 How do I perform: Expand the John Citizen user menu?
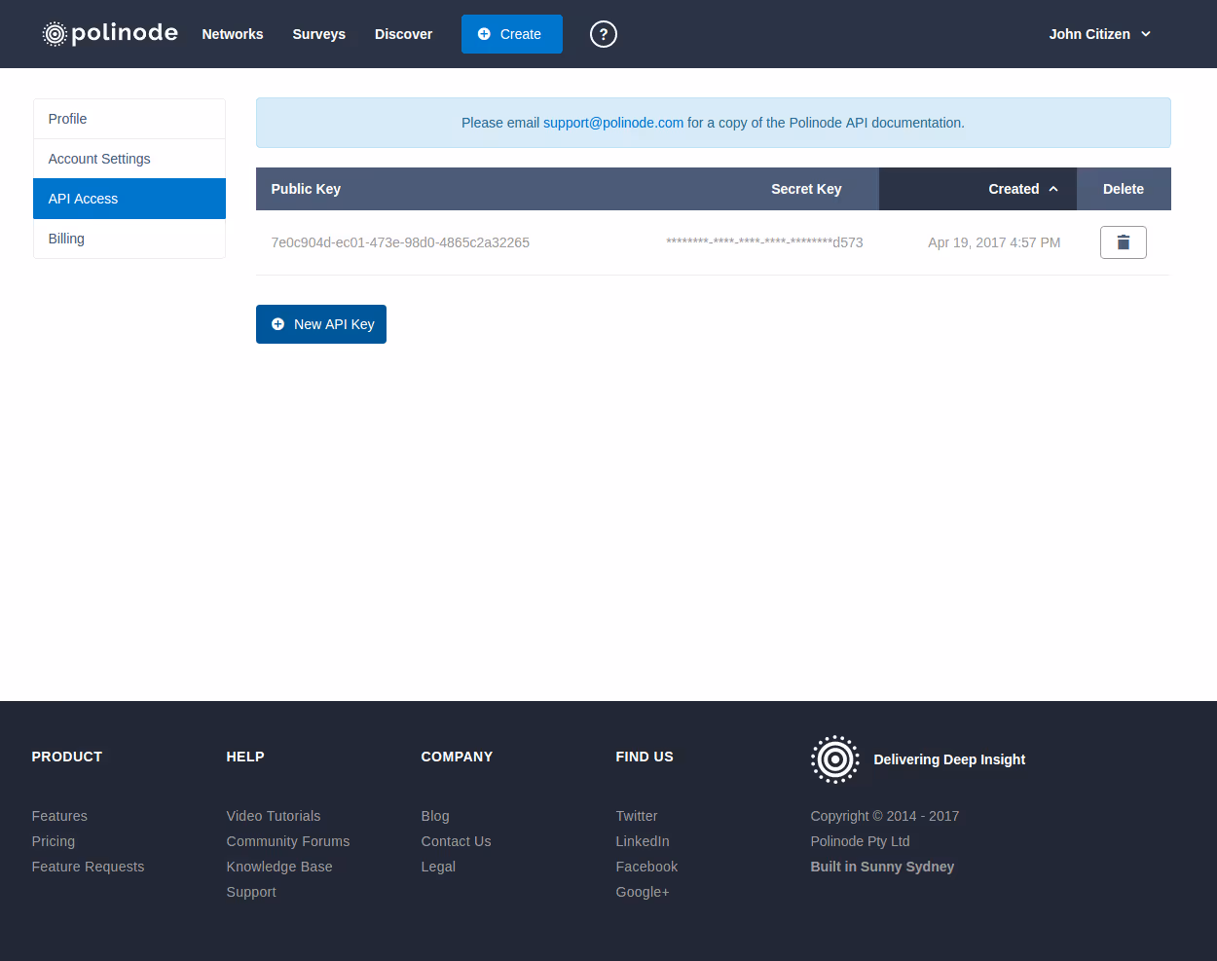click(1100, 34)
